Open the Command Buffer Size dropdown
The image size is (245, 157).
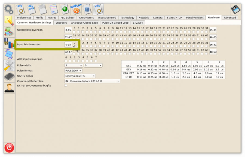pyautogui.click(x=92, y=81)
